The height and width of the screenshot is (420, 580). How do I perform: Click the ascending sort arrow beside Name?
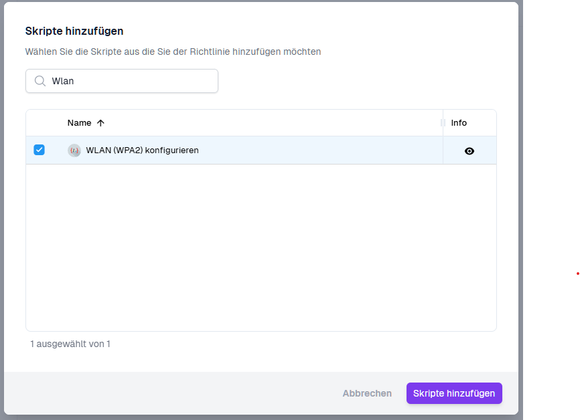(x=100, y=123)
